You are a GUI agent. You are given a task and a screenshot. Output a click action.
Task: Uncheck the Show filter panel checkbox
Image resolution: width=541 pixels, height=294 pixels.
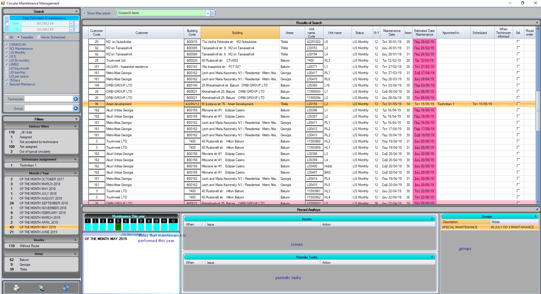point(85,13)
